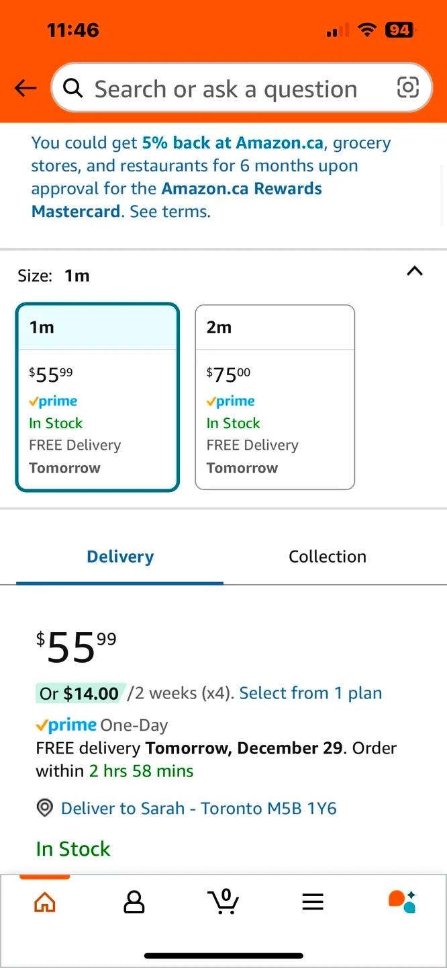447x968 pixels.
Task: Tap the prime One-Day logo
Action: [x=66, y=725]
